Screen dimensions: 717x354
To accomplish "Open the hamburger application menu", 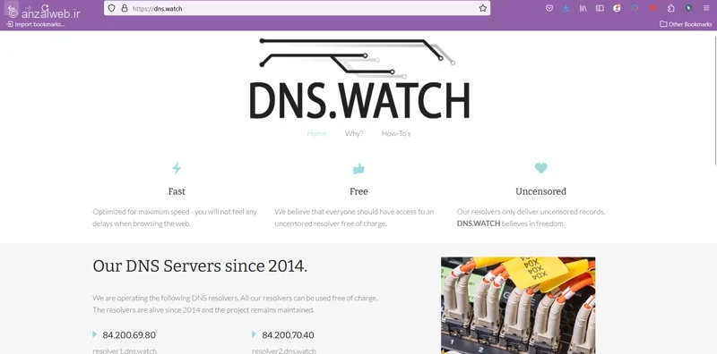I will click(x=706, y=8).
